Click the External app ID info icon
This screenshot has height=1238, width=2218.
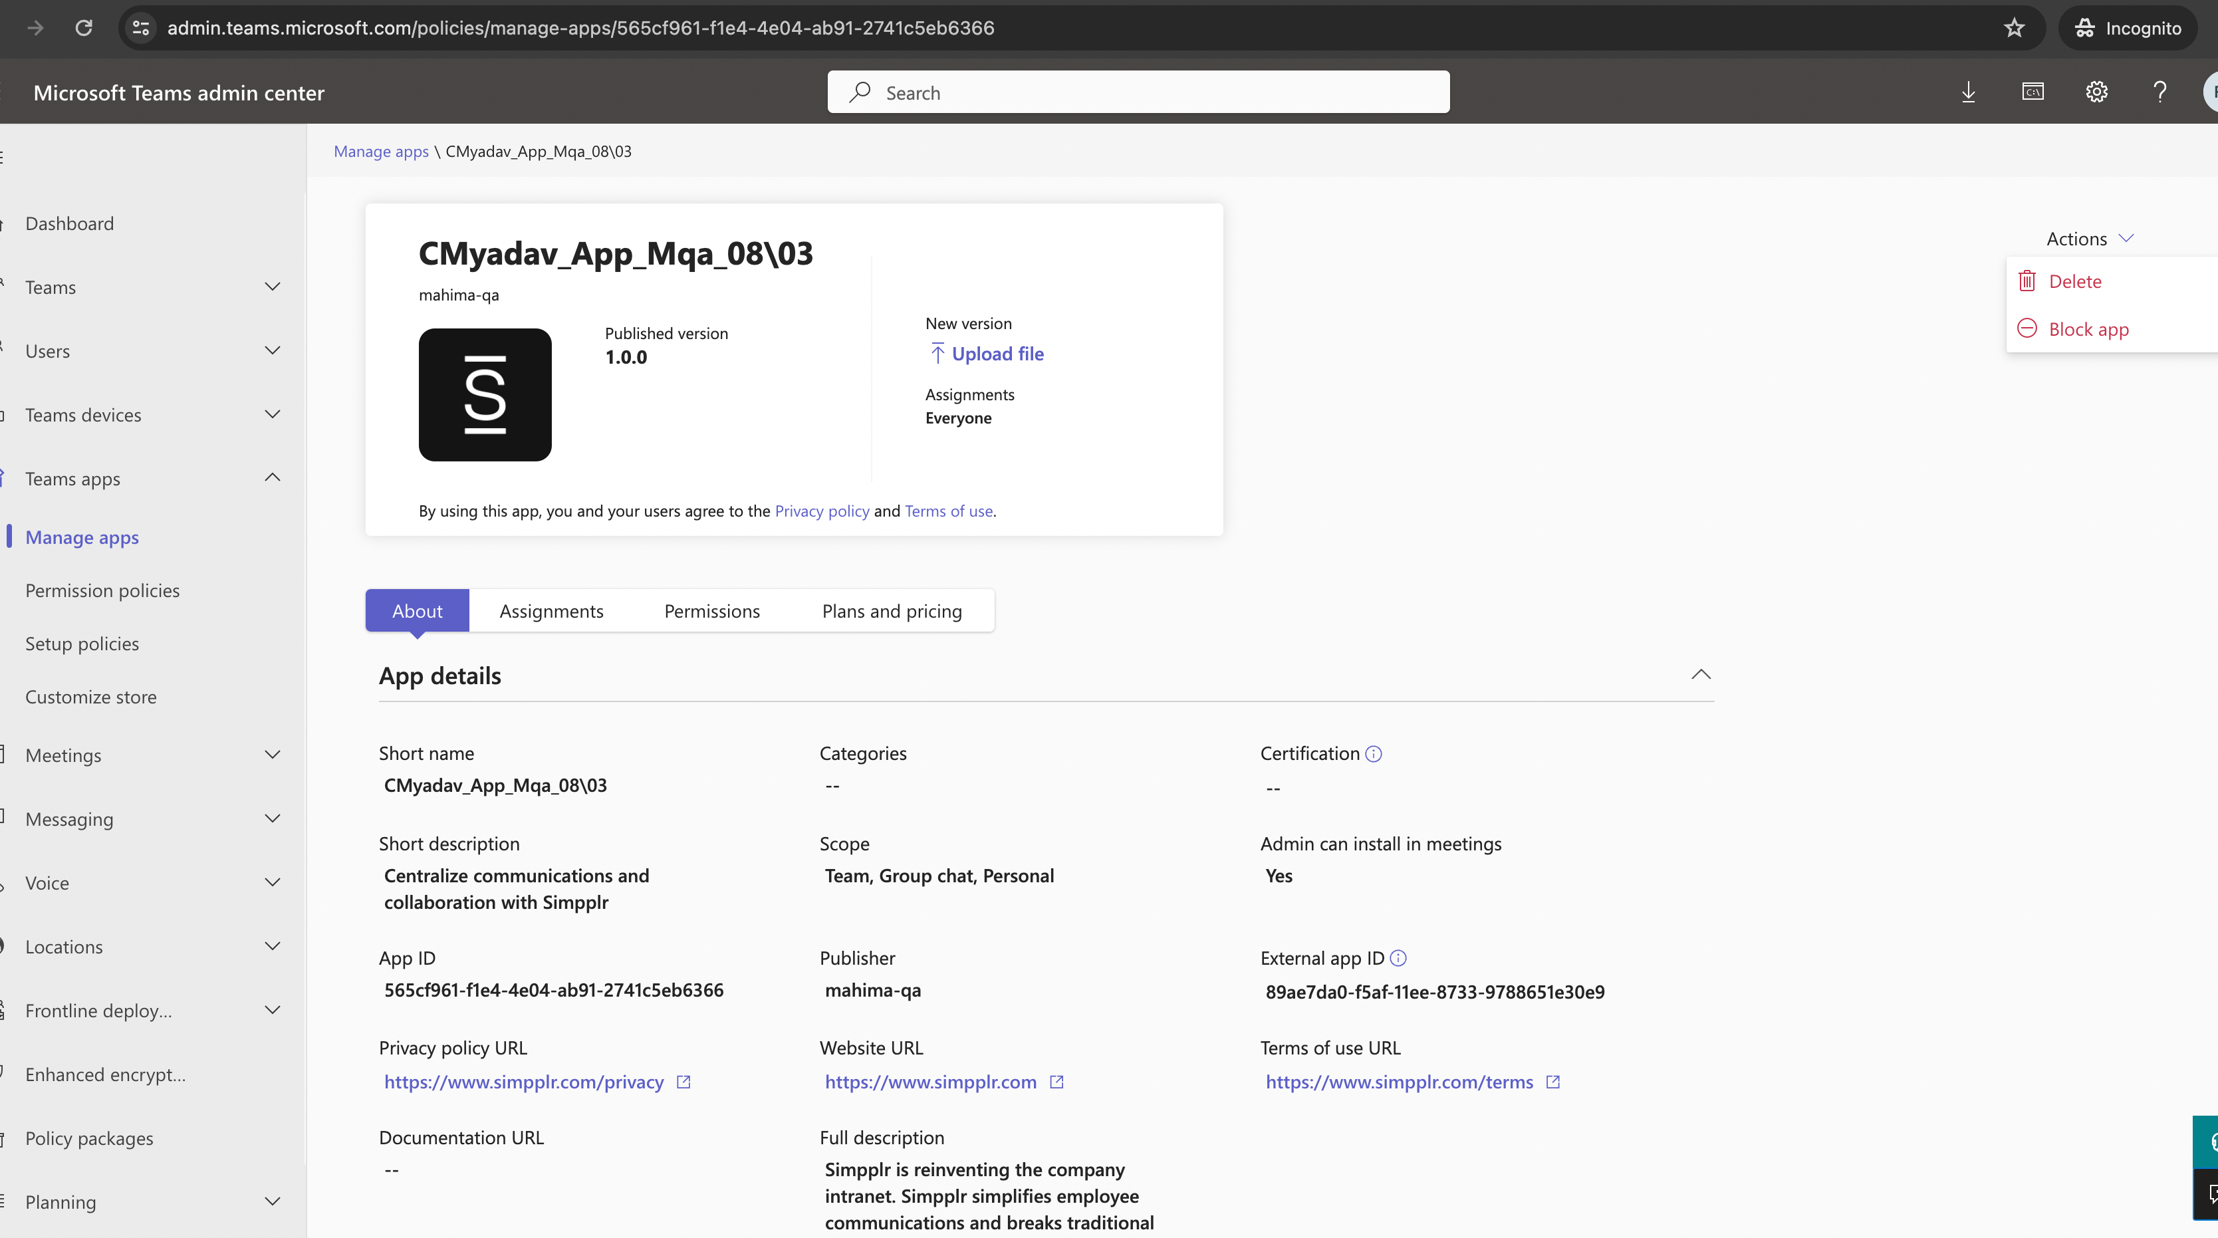click(x=1398, y=958)
